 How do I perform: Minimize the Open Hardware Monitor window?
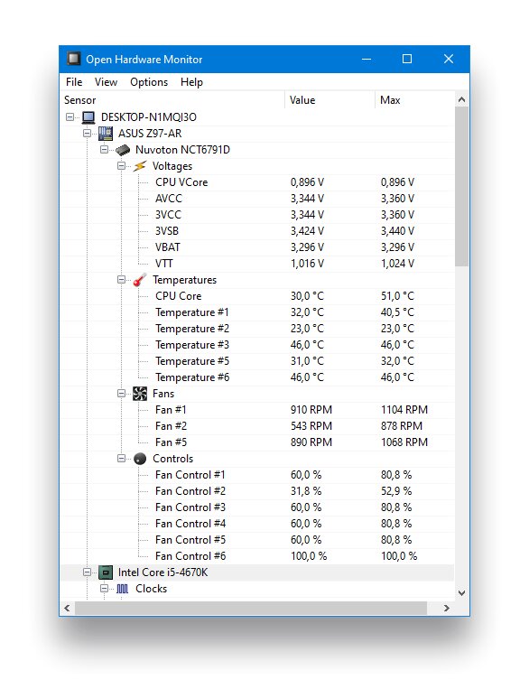367,59
